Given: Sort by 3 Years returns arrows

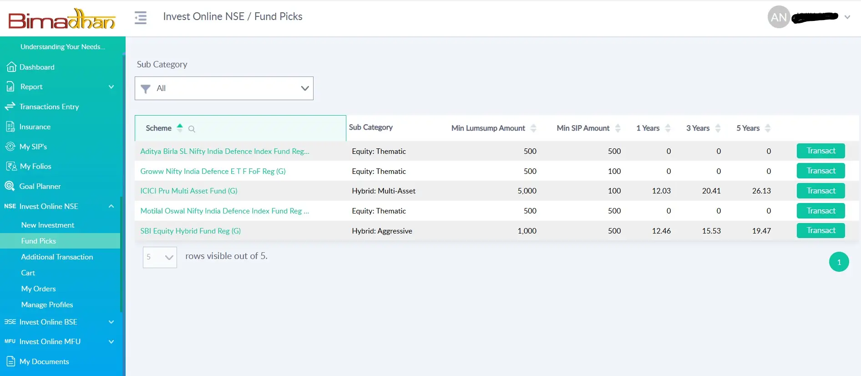Looking at the screenshot, I should click(x=718, y=128).
